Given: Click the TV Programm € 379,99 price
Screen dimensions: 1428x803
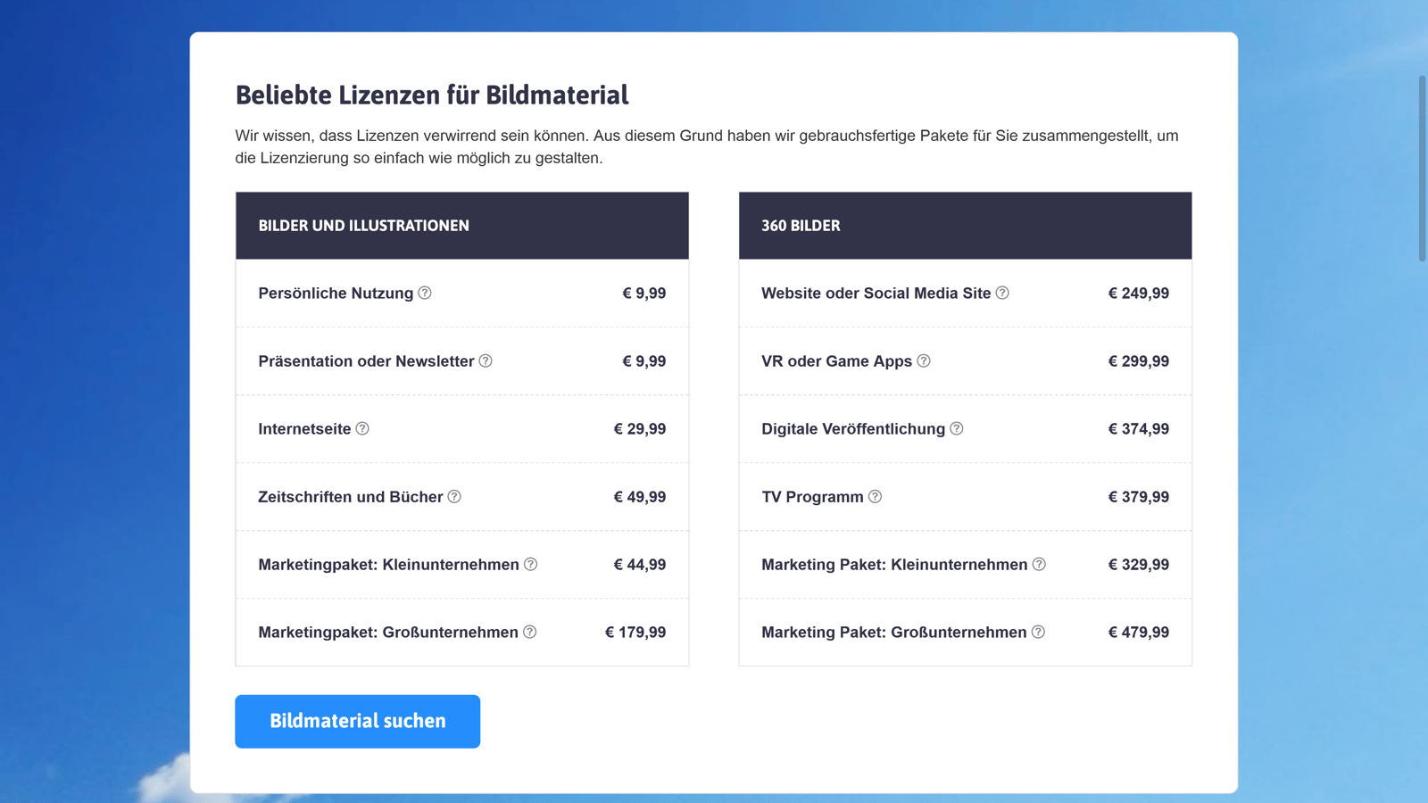Looking at the screenshot, I should [1139, 497].
